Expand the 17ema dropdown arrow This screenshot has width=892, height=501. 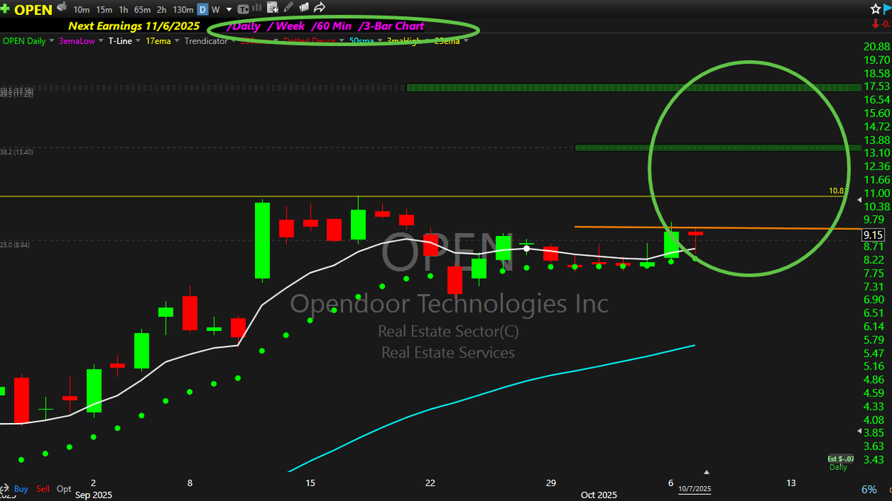177,41
